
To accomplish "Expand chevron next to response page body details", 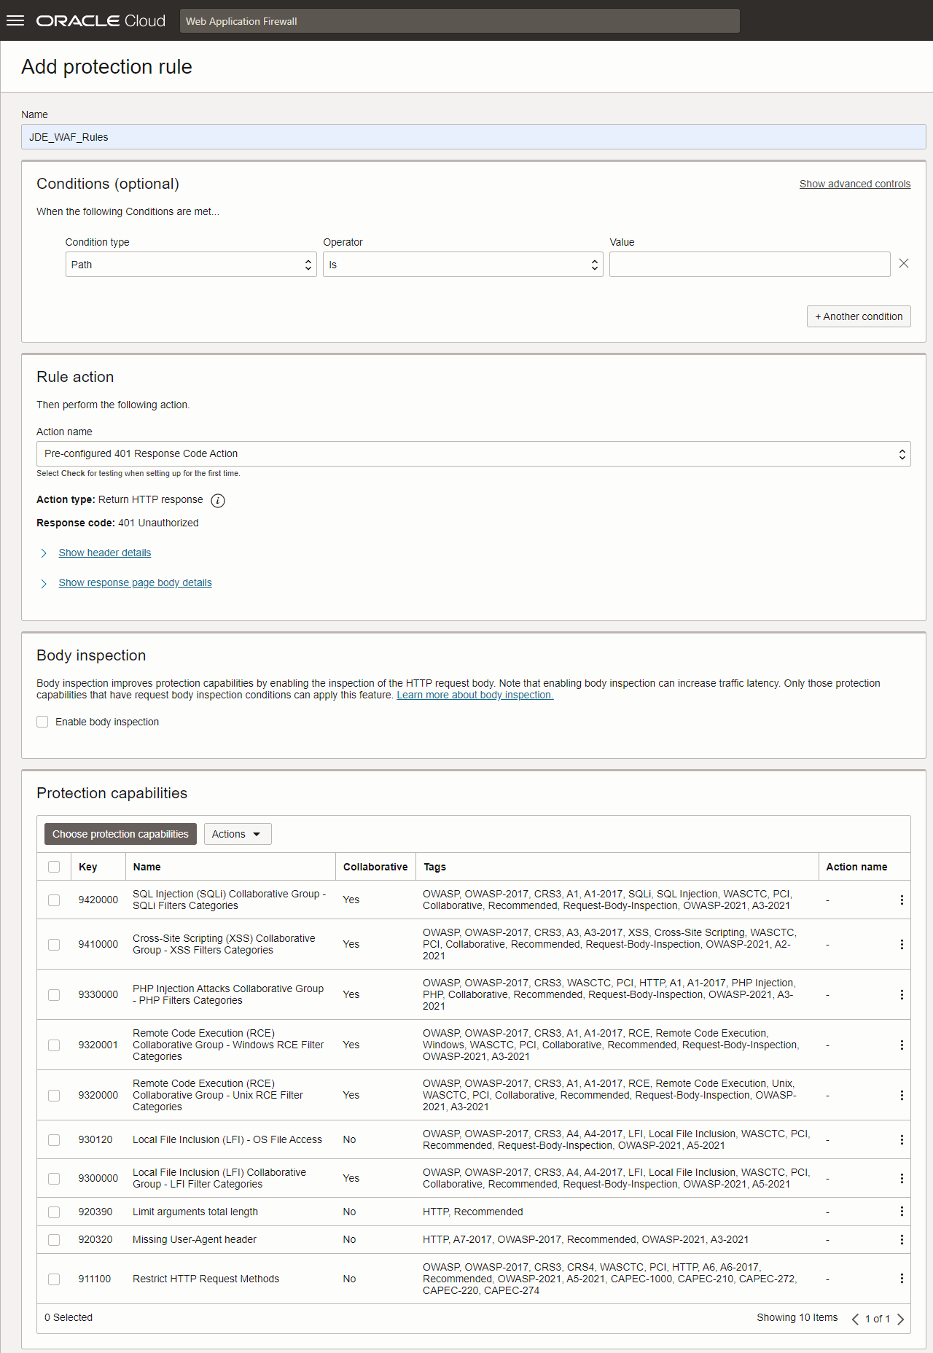I will pos(44,583).
